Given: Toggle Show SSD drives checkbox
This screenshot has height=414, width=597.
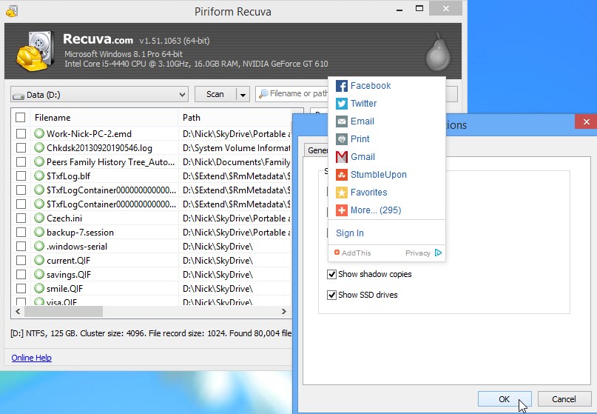Looking at the screenshot, I should tap(331, 295).
